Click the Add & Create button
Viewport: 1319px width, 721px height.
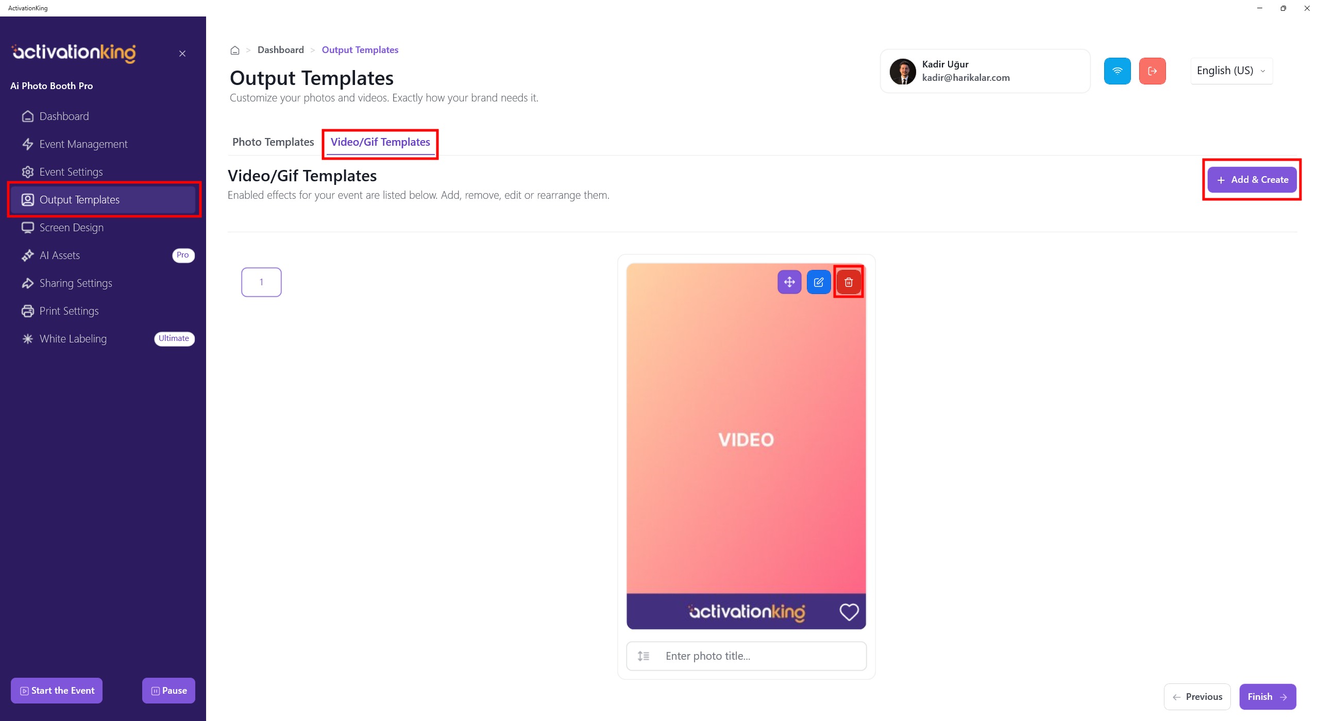click(x=1252, y=180)
